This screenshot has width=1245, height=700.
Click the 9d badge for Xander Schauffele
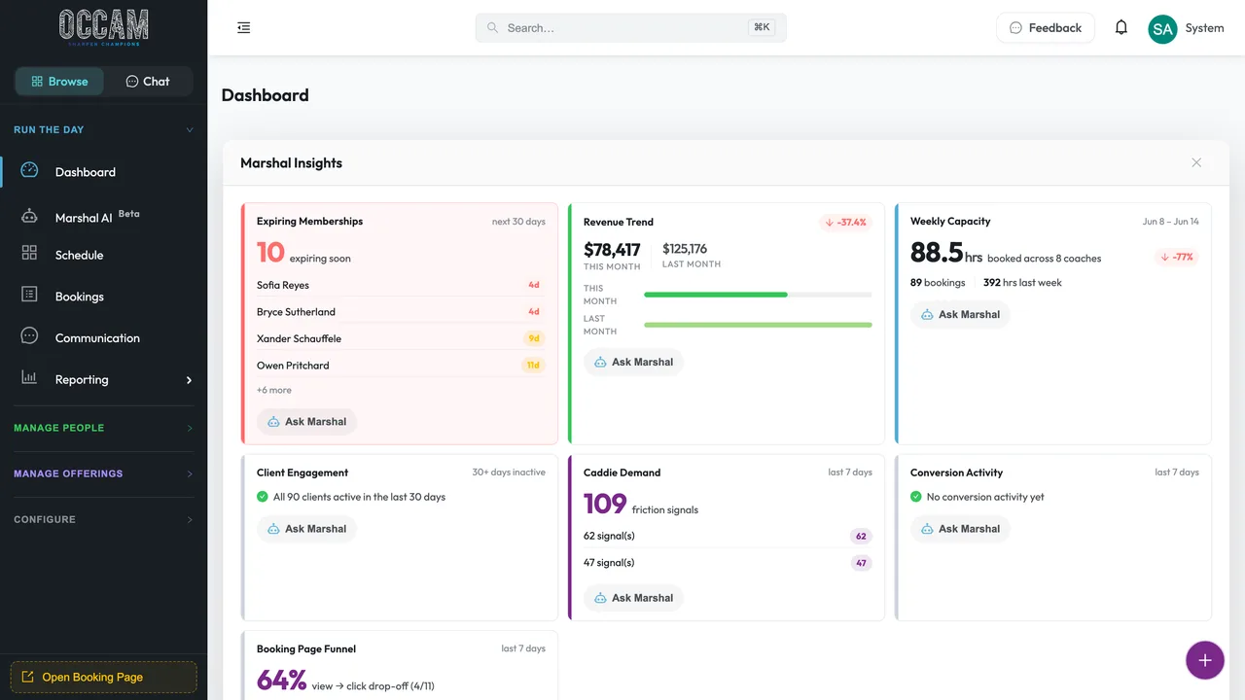pyautogui.click(x=533, y=338)
